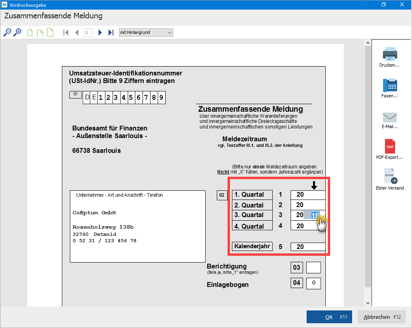
Task: Select the first green page view icon
Action: [30, 33]
